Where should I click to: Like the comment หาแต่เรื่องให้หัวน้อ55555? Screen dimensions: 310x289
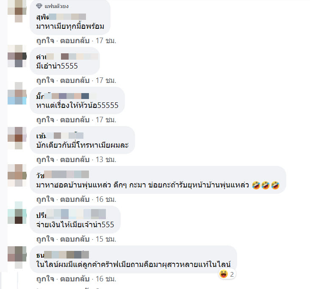click(45, 120)
